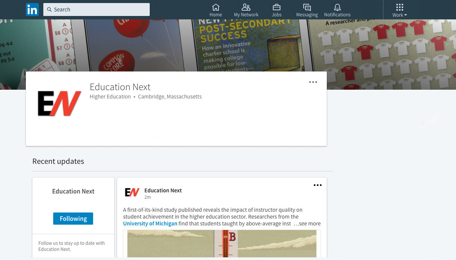Click the magnifier icon in Search box
Image resolution: width=456 pixels, height=260 pixels.
(x=49, y=10)
